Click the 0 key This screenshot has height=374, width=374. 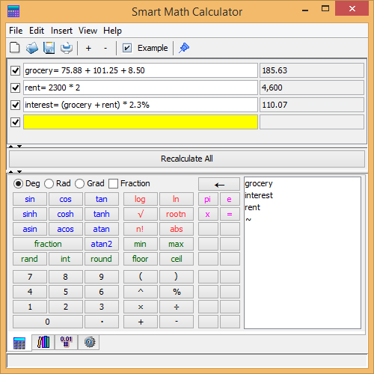(x=48, y=322)
